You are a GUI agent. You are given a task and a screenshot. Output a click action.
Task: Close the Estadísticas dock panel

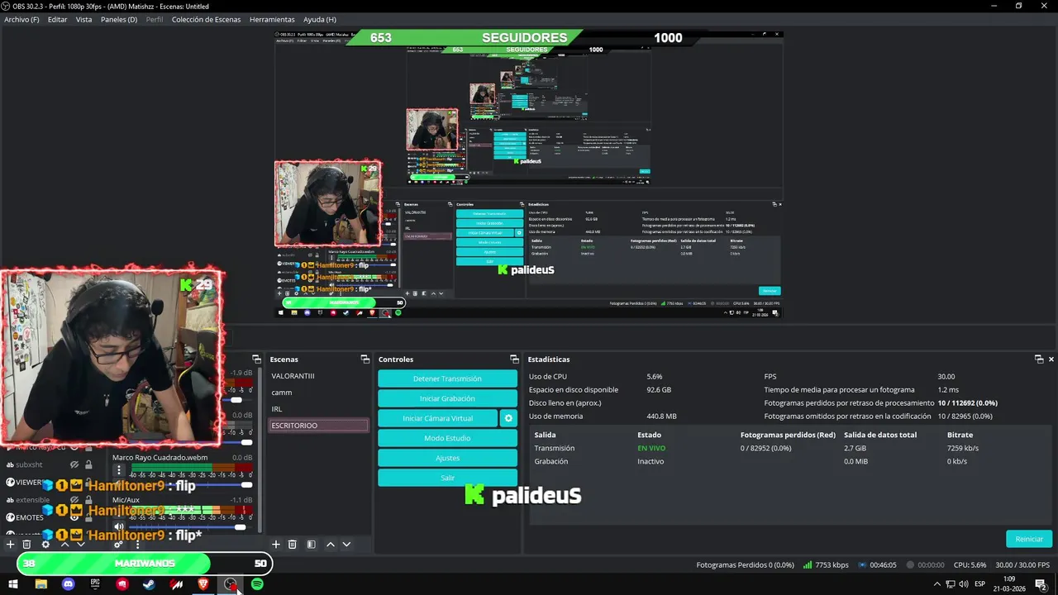point(1051,359)
